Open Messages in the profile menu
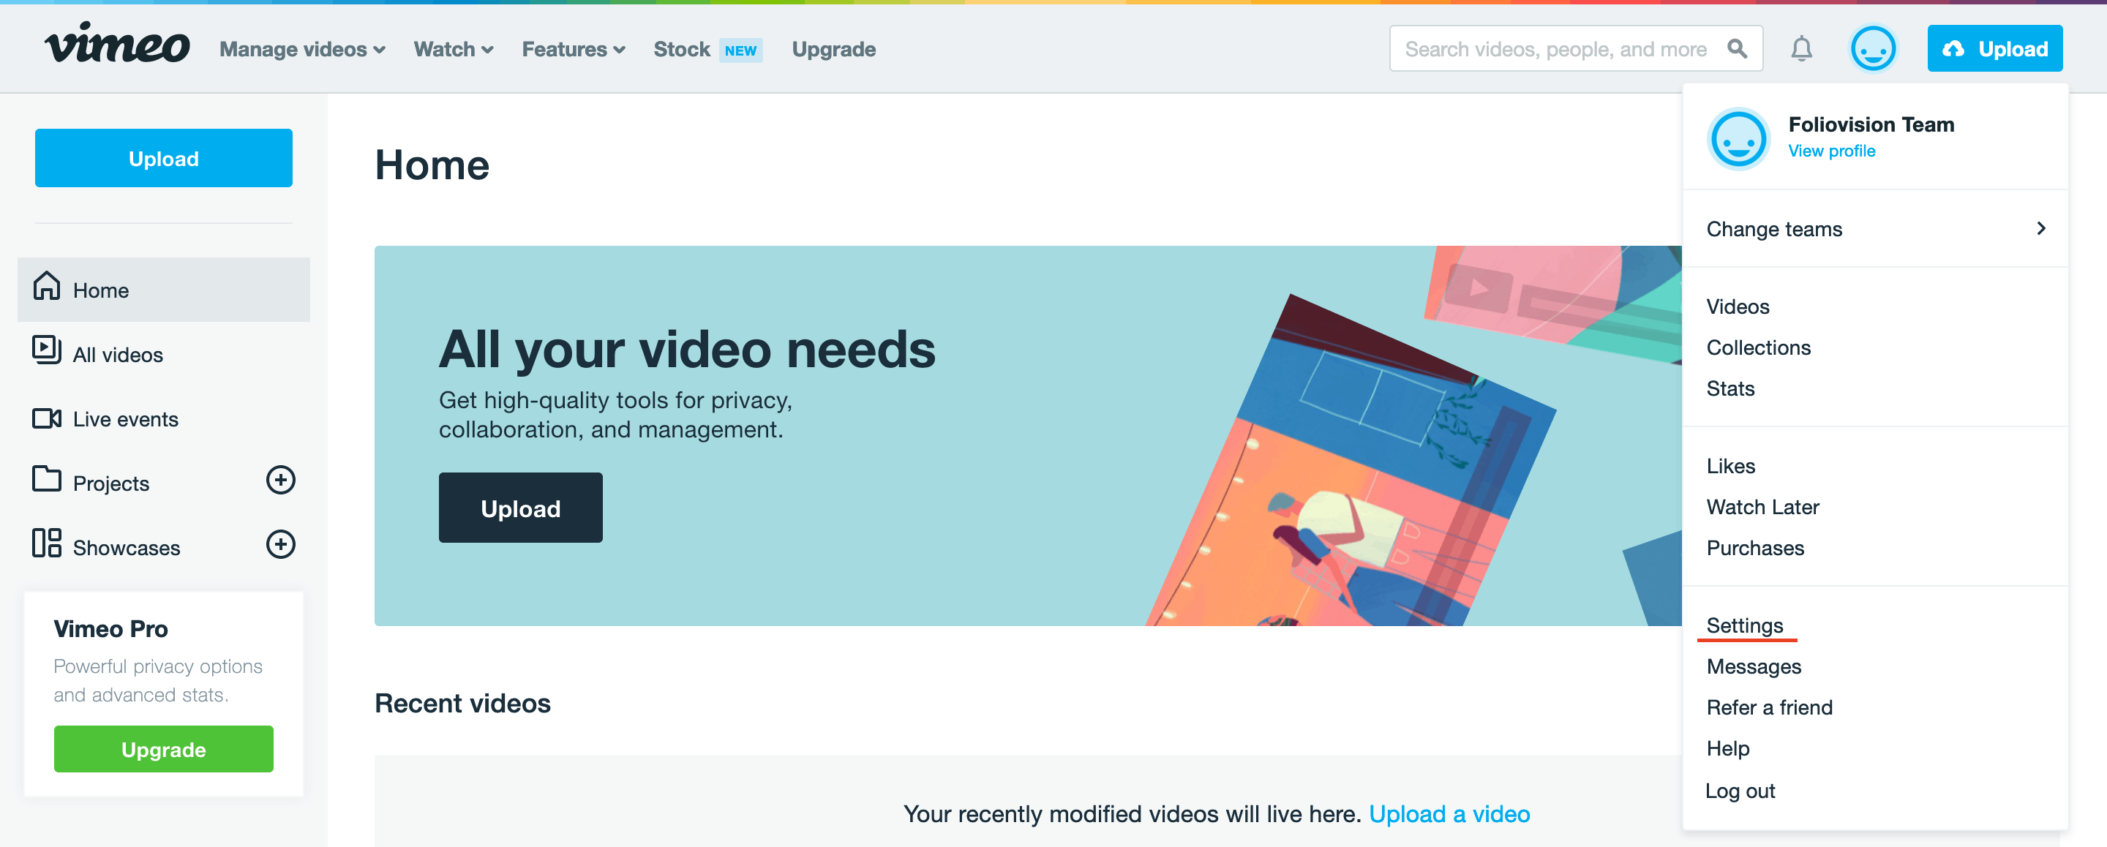Screen dimensions: 2107x847 point(1754,666)
